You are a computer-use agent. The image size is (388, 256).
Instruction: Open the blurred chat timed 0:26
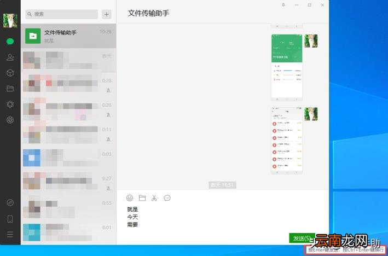point(68,109)
